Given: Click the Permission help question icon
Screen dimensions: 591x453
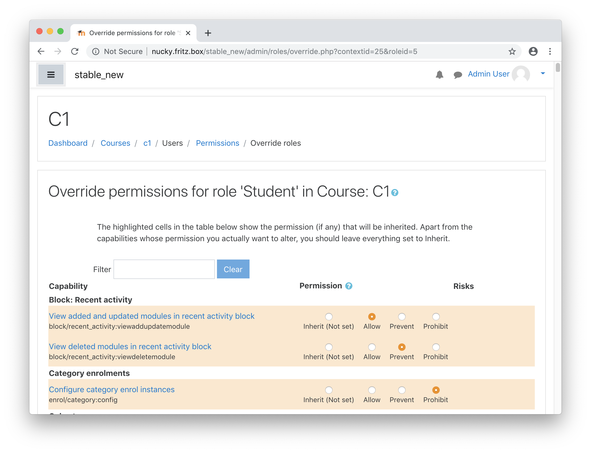Looking at the screenshot, I should point(349,286).
